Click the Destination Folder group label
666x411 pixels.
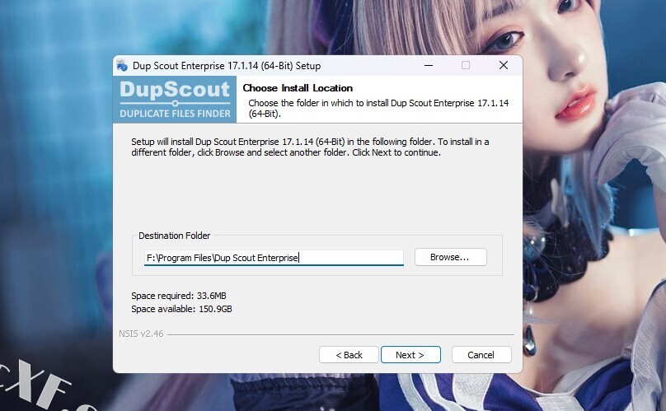(175, 236)
